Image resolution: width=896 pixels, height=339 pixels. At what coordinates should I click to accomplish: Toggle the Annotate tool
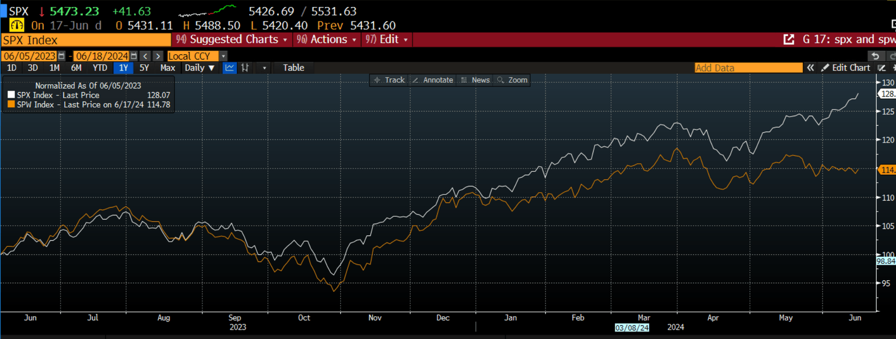click(x=432, y=80)
